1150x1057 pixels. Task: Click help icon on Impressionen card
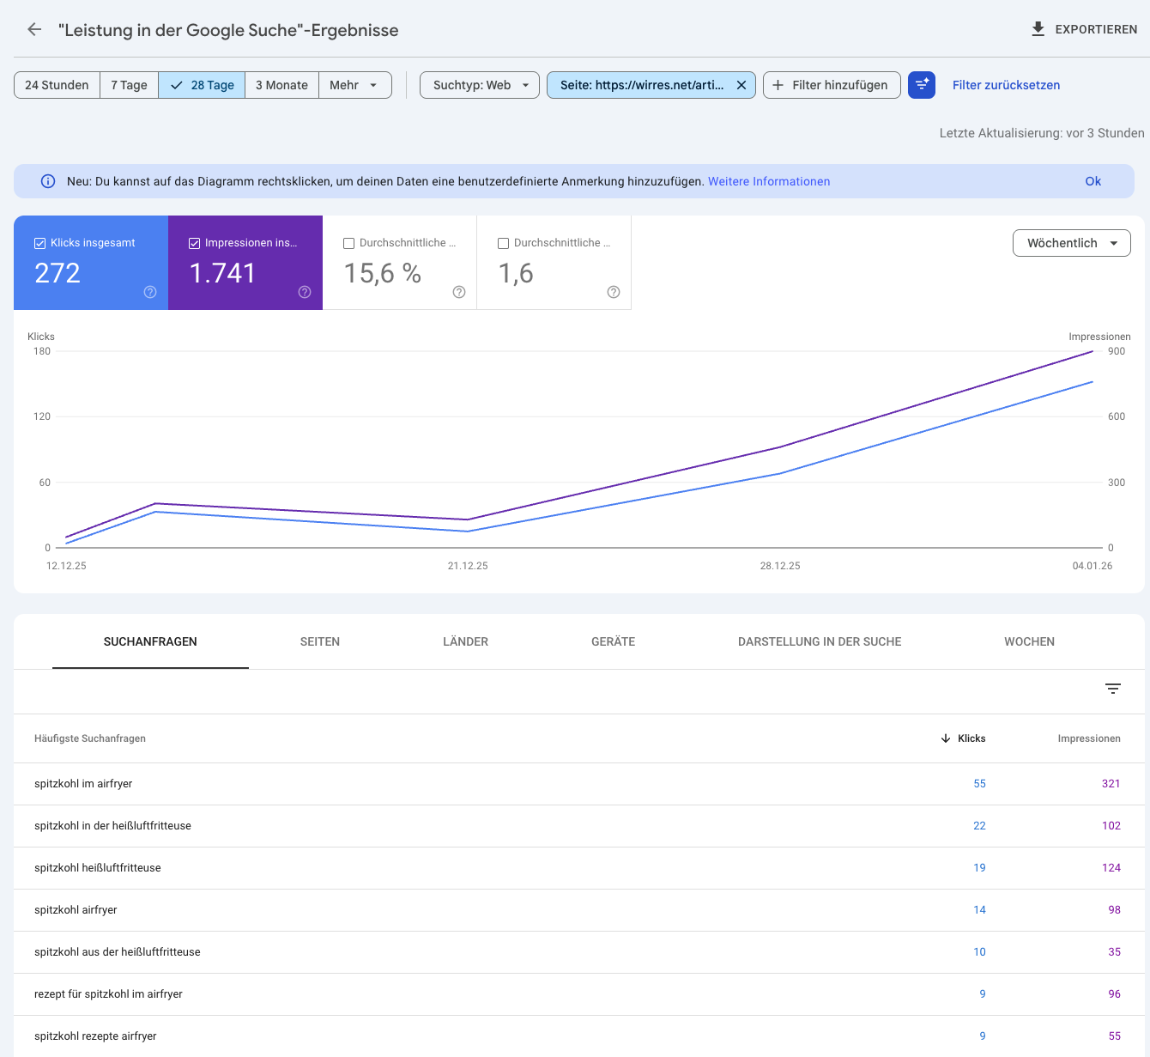tap(305, 292)
